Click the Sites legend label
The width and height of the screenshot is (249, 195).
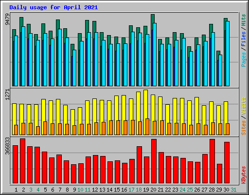click(x=244, y=128)
